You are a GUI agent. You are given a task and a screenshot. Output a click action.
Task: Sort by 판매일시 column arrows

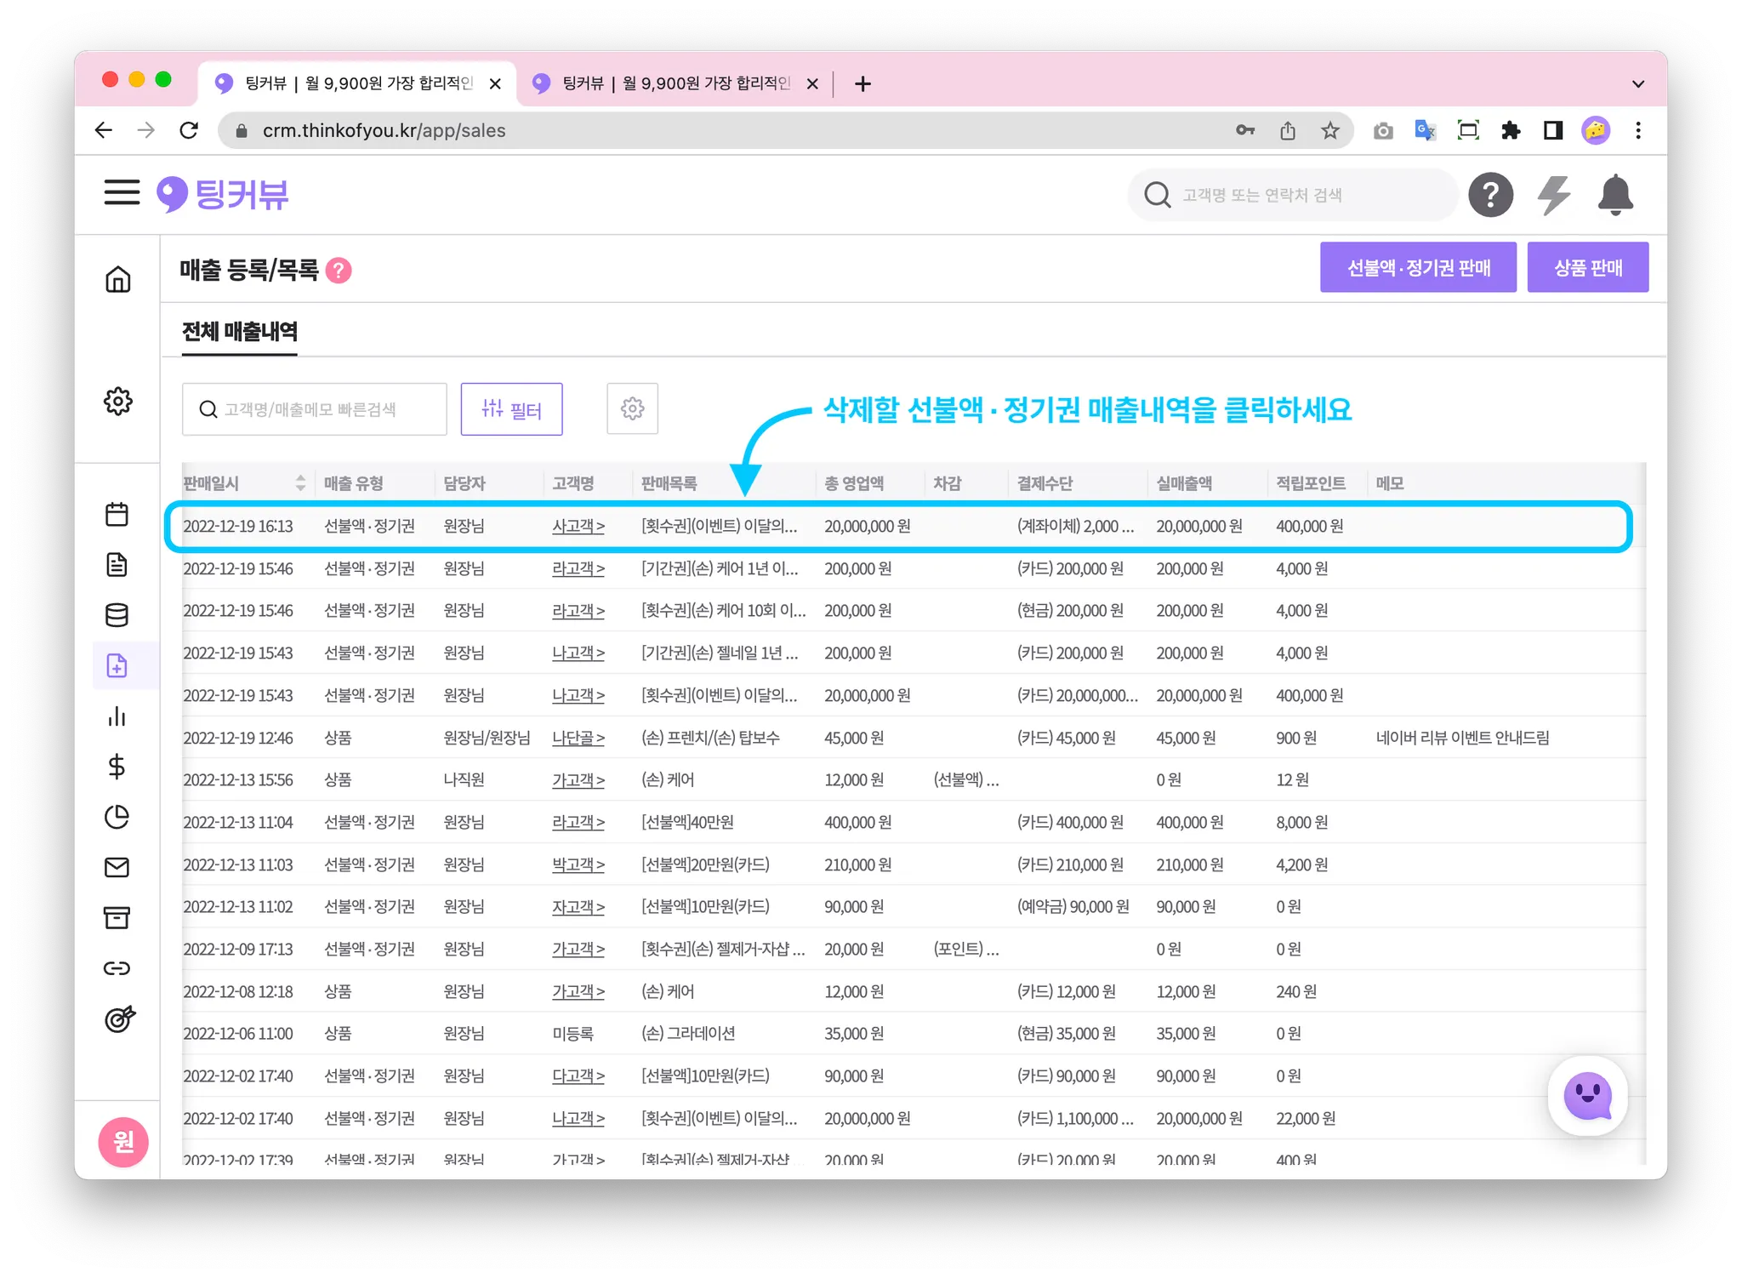tap(300, 483)
